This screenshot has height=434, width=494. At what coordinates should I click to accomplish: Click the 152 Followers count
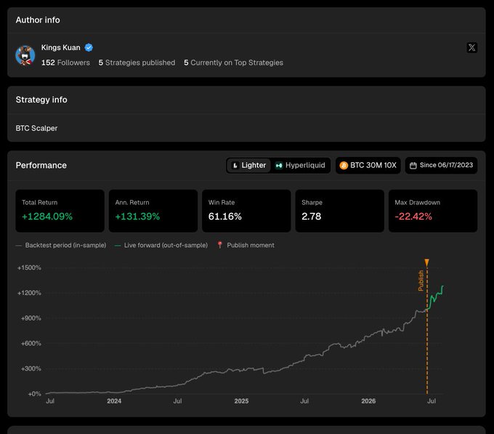(x=65, y=63)
